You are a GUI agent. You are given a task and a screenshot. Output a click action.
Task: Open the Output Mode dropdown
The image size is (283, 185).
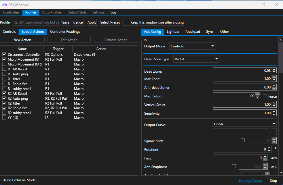coord(192,46)
